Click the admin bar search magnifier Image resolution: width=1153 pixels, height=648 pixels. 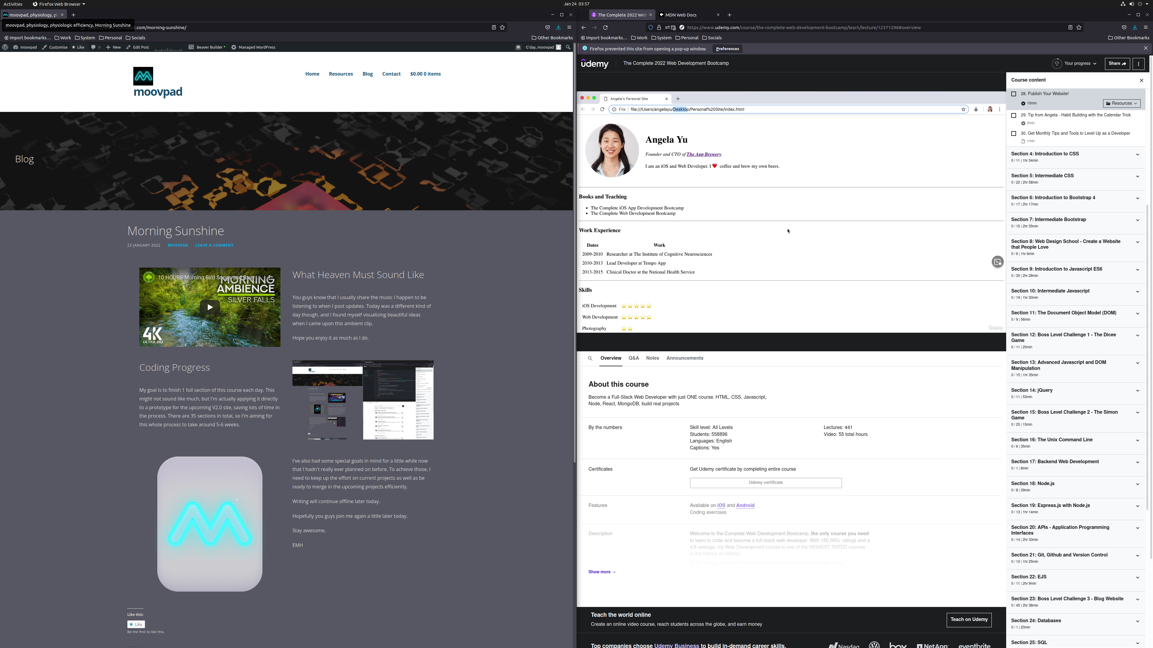568,47
